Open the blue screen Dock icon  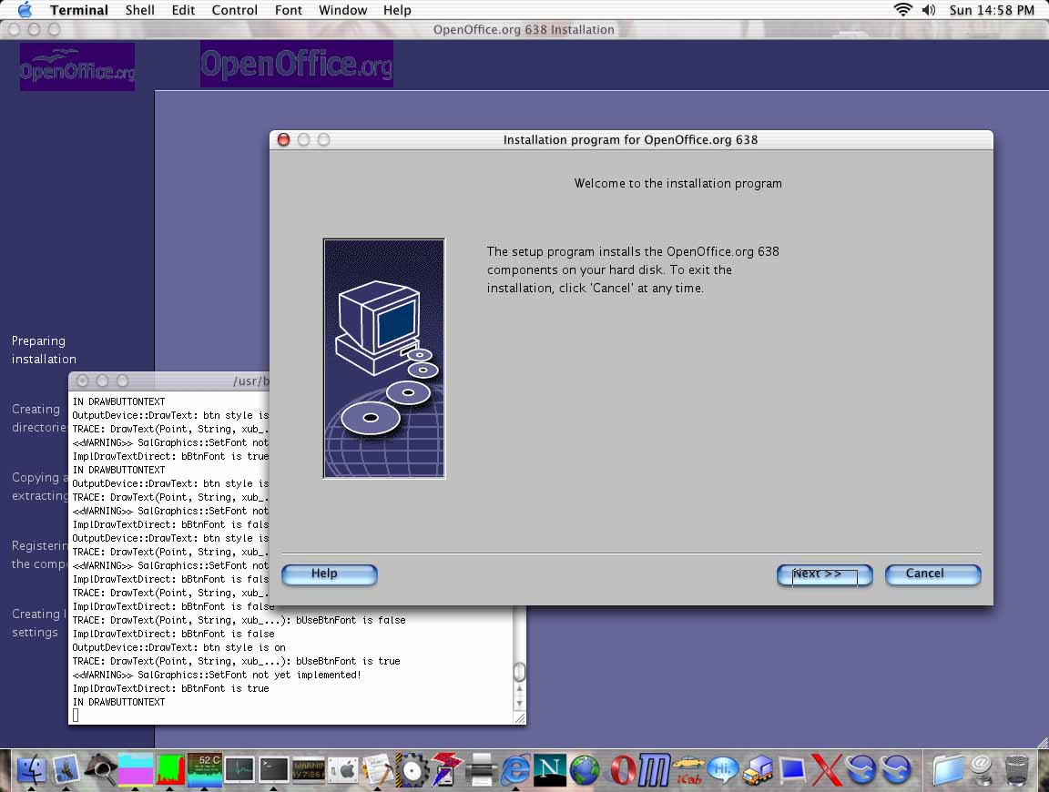tap(793, 769)
